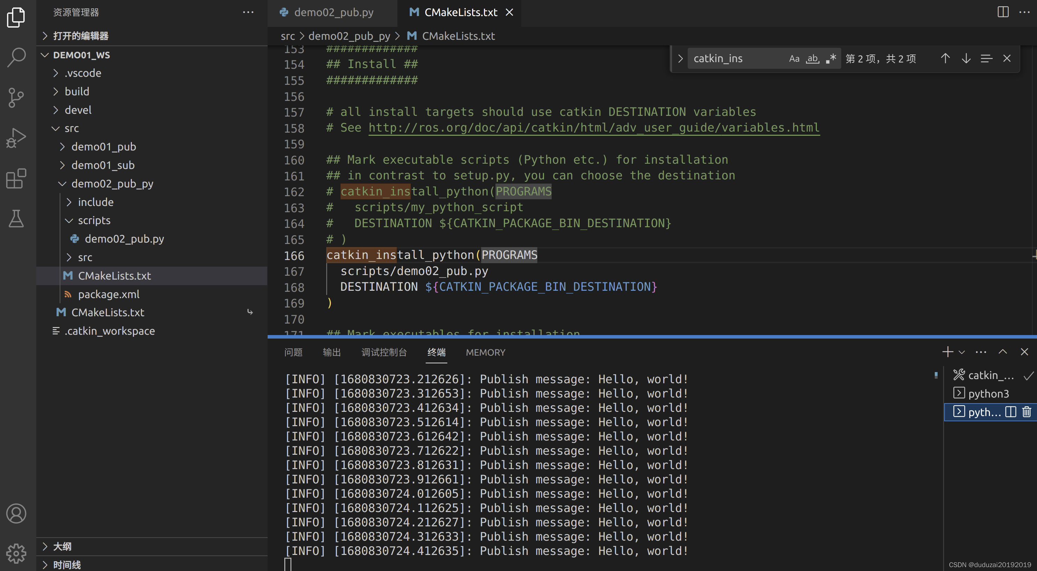Viewport: 1037px width, 571px height.
Task: Open the Source Control view
Action: point(16,98)
